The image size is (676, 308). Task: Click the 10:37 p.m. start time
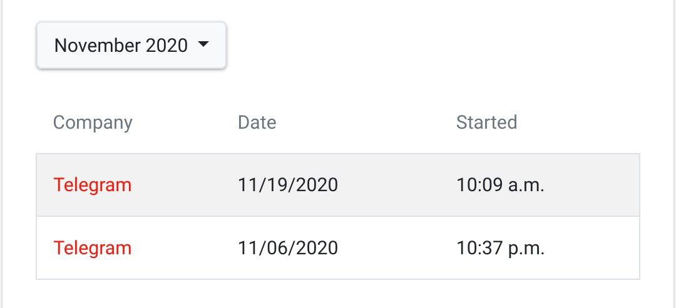(x=501, y=248)
